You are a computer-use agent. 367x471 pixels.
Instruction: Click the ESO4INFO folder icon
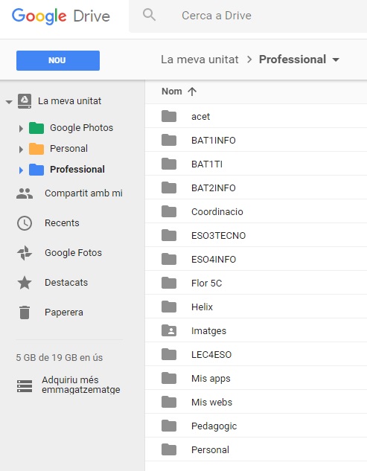click(x=169, y=259)
